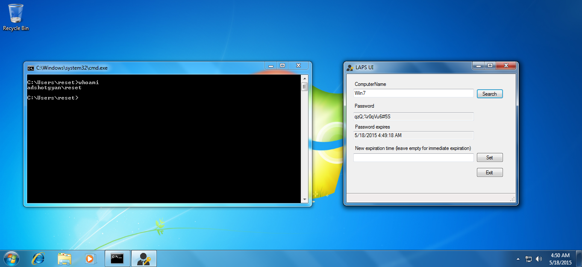The height and width of the screenshot is (267, 582).
Task: Click inside the ComputerName field showing Win7
Action: pyautogui.click(x=413, y=93)
